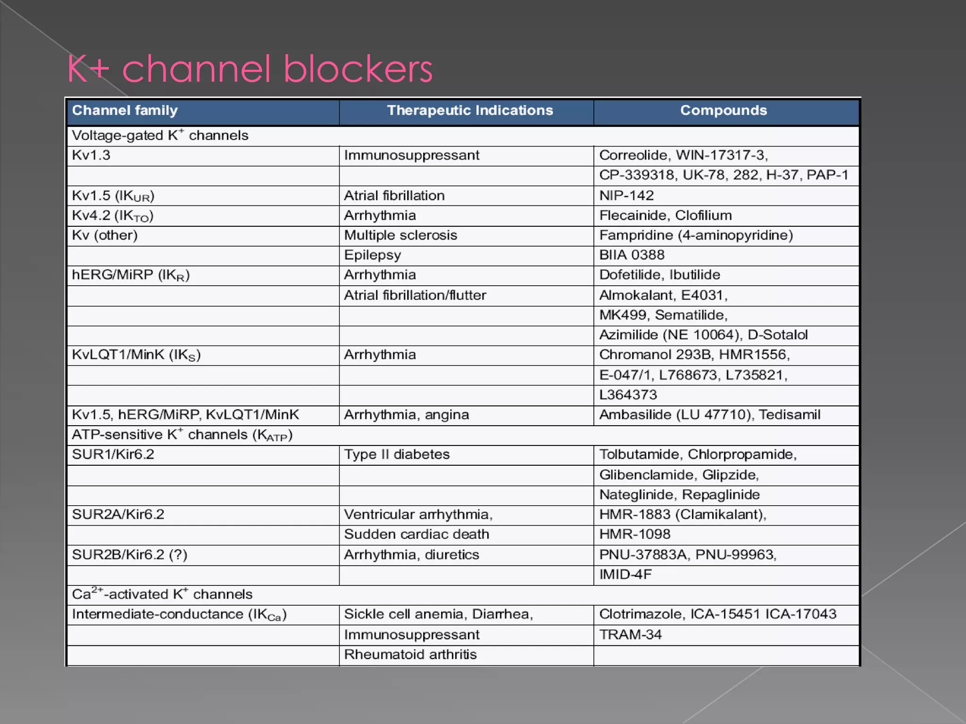This screenshot has height=724, width=966.
Task: Select the 'TRAM-34' compound cell
Action: coord(726,635)
